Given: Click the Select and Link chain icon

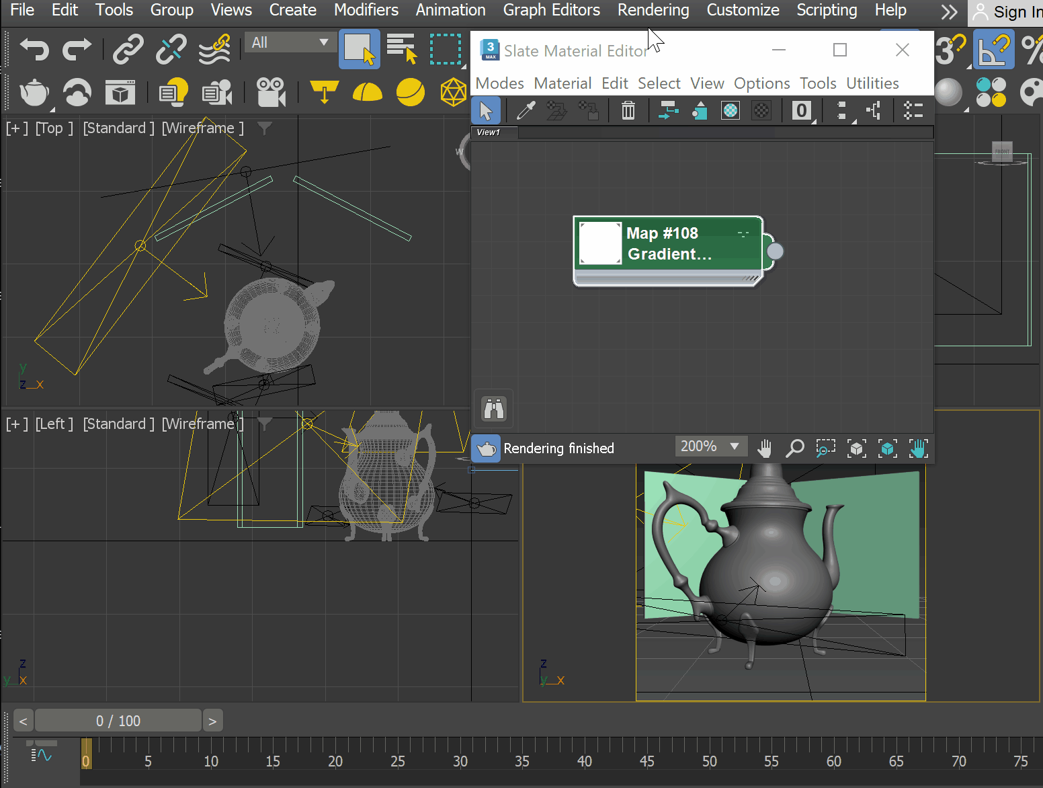Looking at the screenshot, I should point(128,50).
